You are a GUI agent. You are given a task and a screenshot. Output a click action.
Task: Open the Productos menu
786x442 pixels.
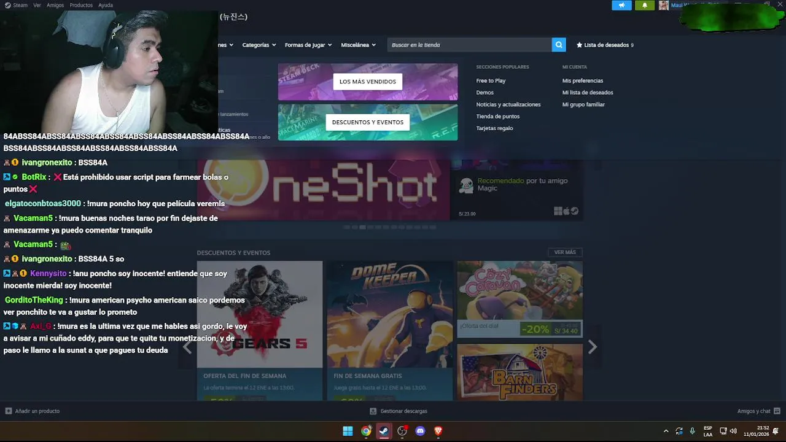click(x=81, y=5)
